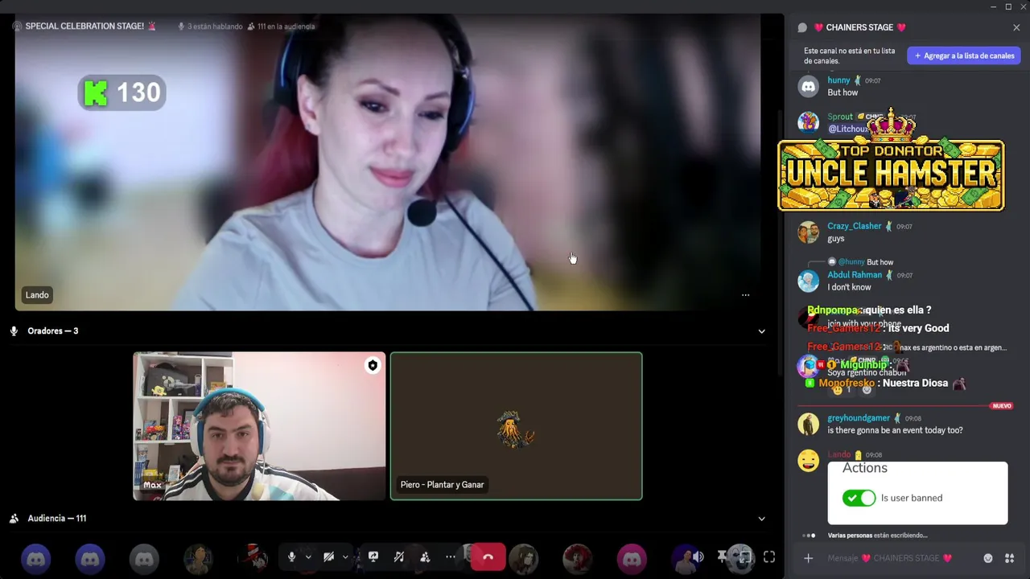
Task: Click the Sprout user avatar
Action: (808, 122)
